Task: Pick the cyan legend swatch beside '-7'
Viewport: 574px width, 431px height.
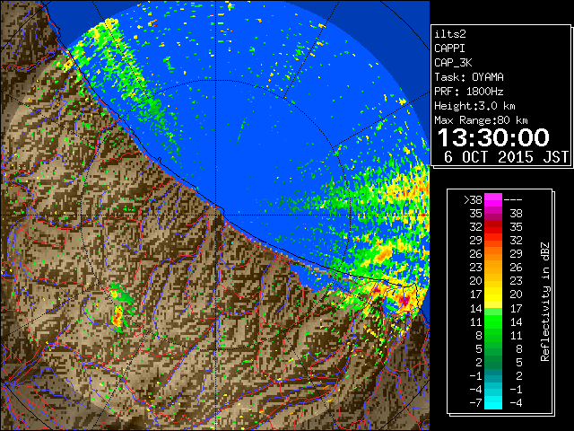Action: (493, 402)
